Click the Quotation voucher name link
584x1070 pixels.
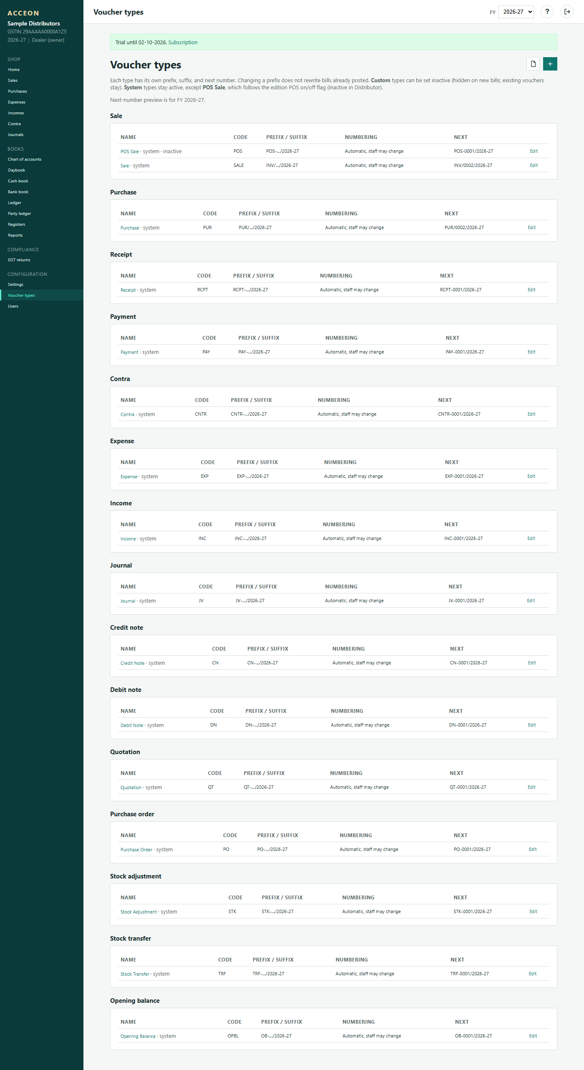(131, 787)
